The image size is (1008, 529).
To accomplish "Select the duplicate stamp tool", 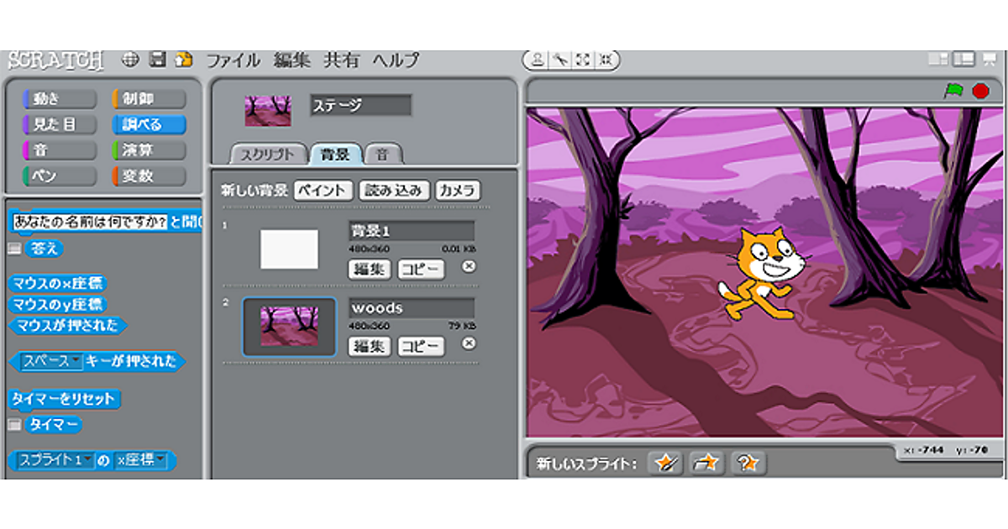I will pos(538,60).
